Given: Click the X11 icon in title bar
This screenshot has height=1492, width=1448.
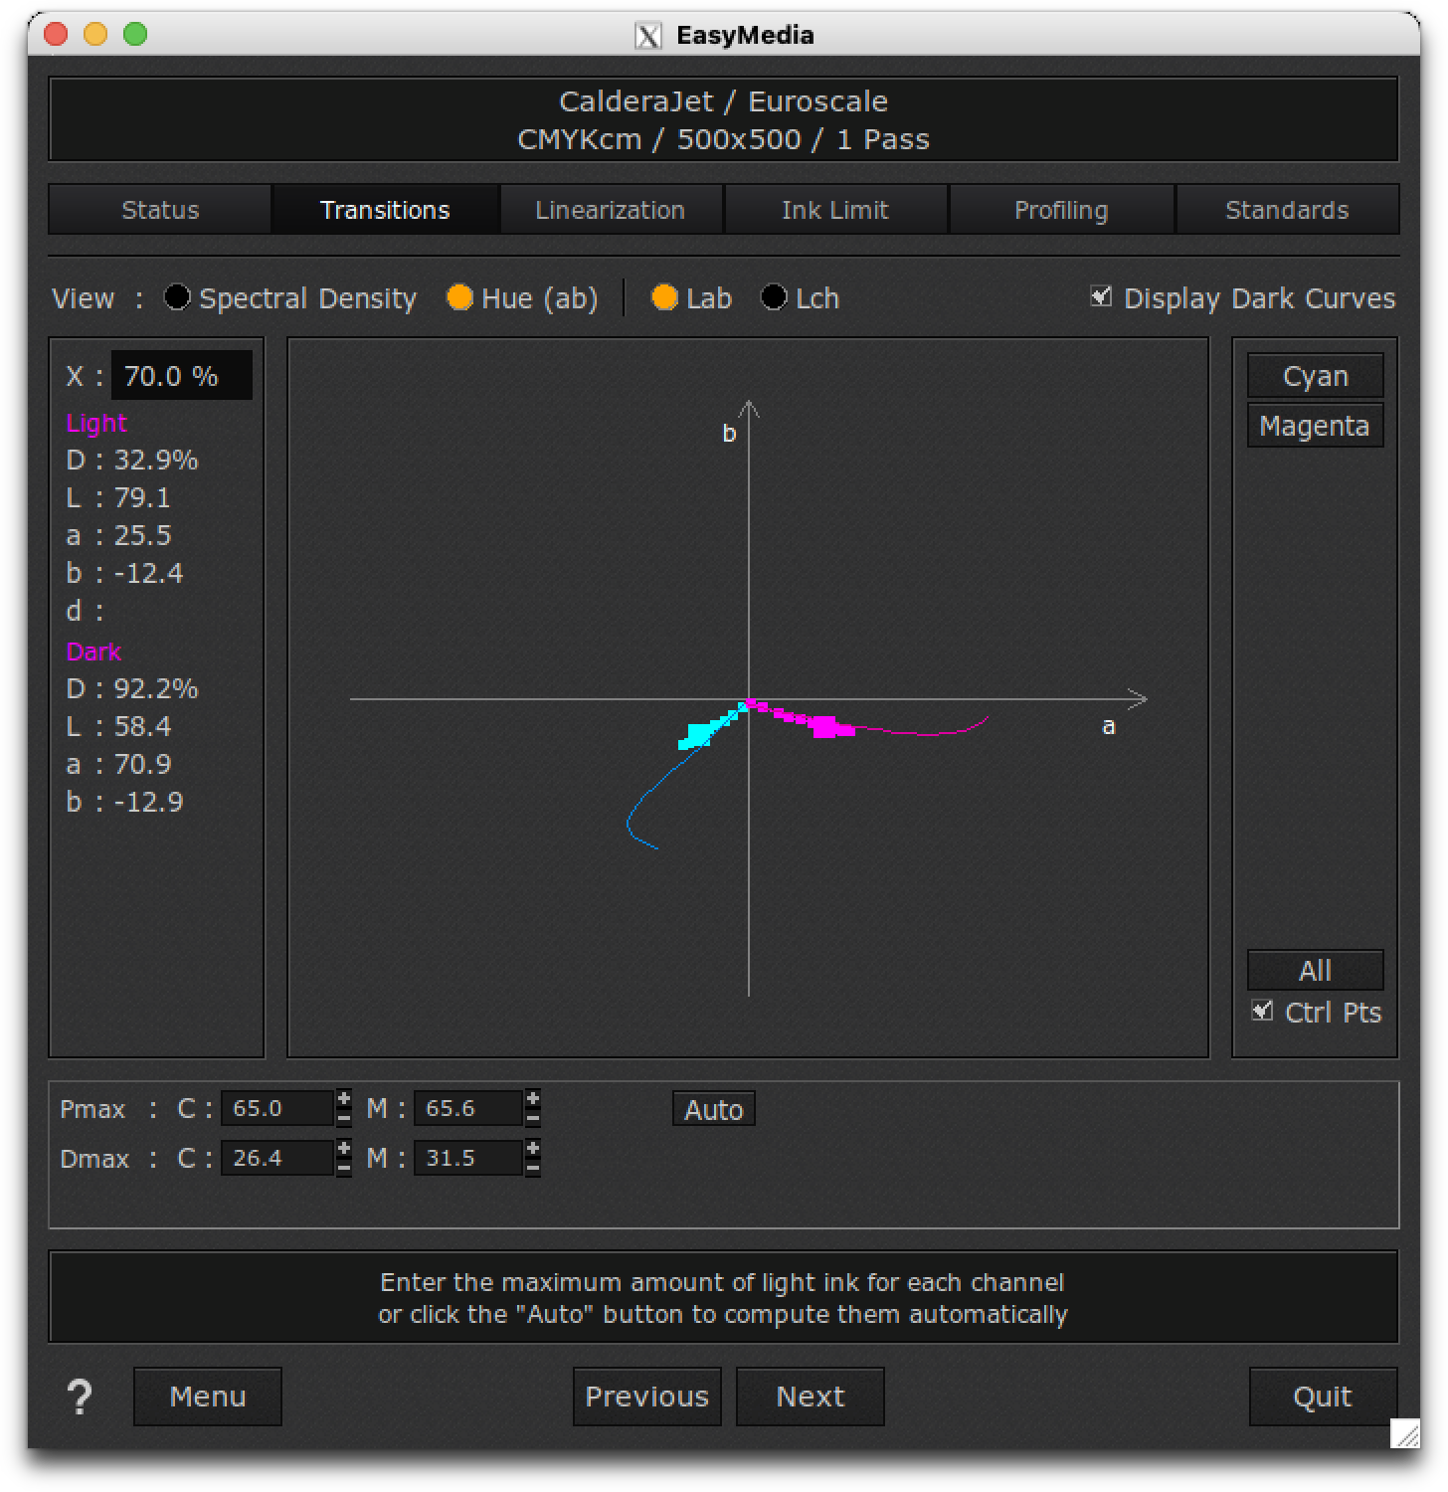Looking at the screenshot, I should tap(647, 36).
